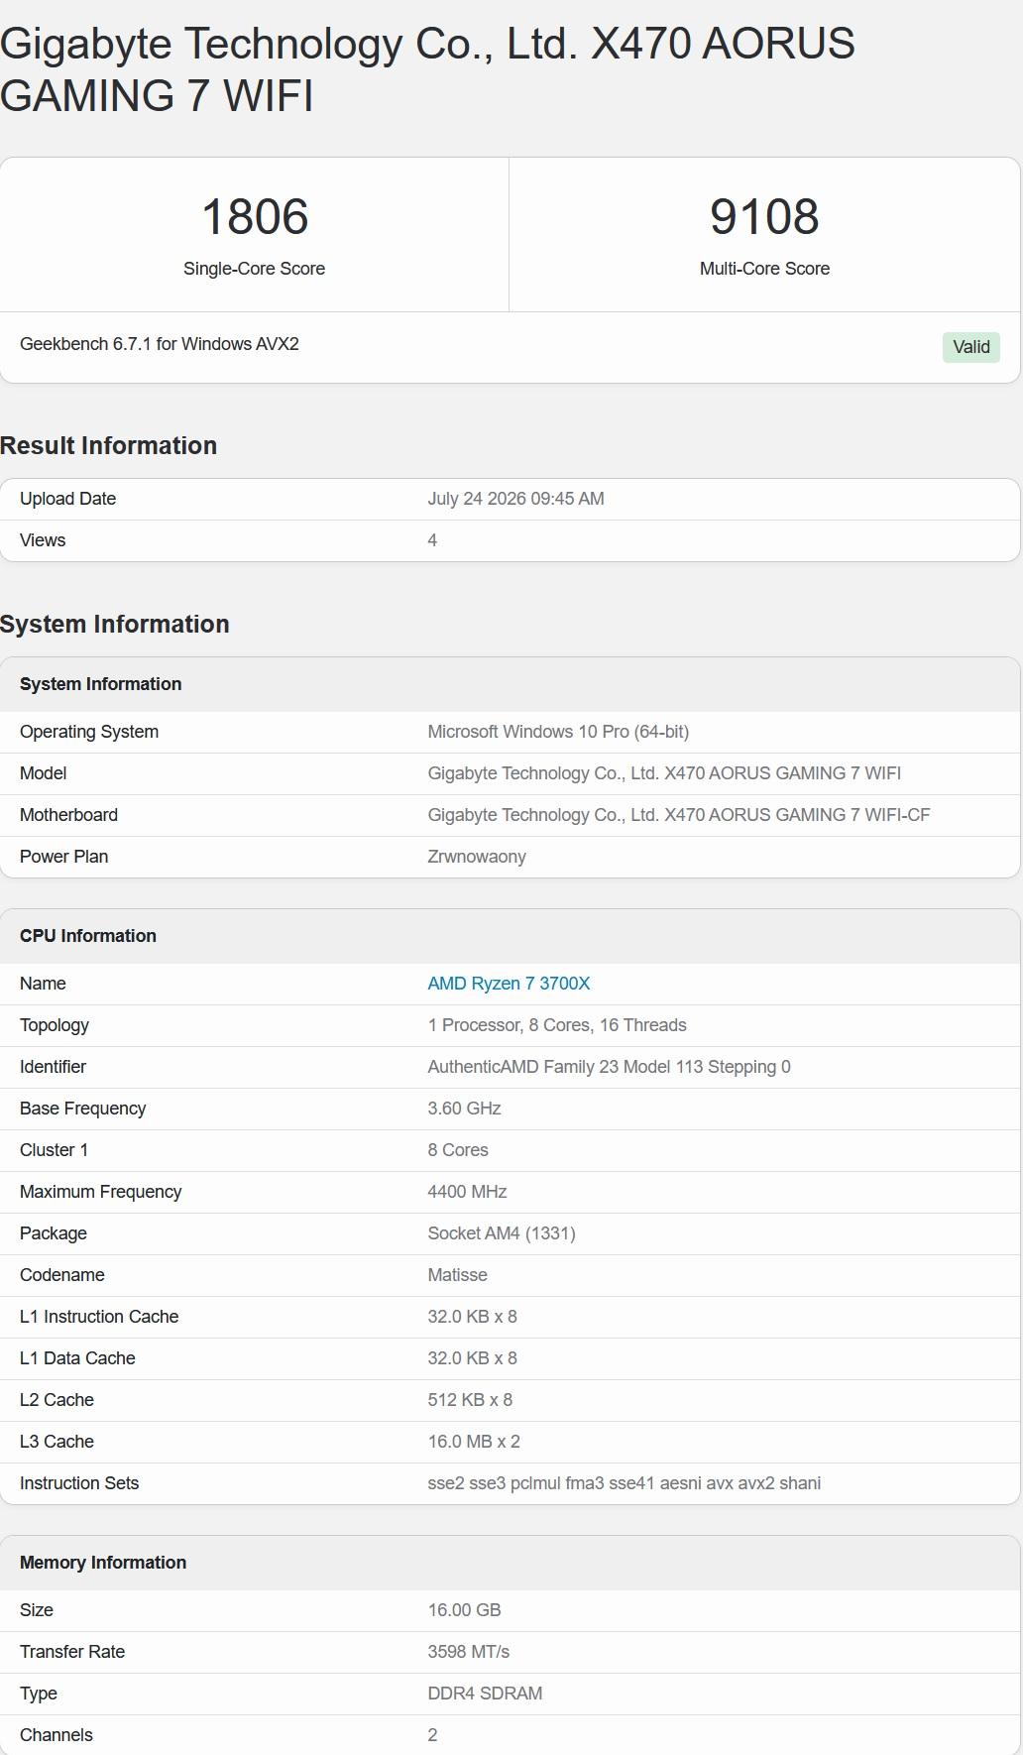Click the L1 Data Cache label
Viewport: 1023px width, 1755px height.
(x=77, y=1358)
